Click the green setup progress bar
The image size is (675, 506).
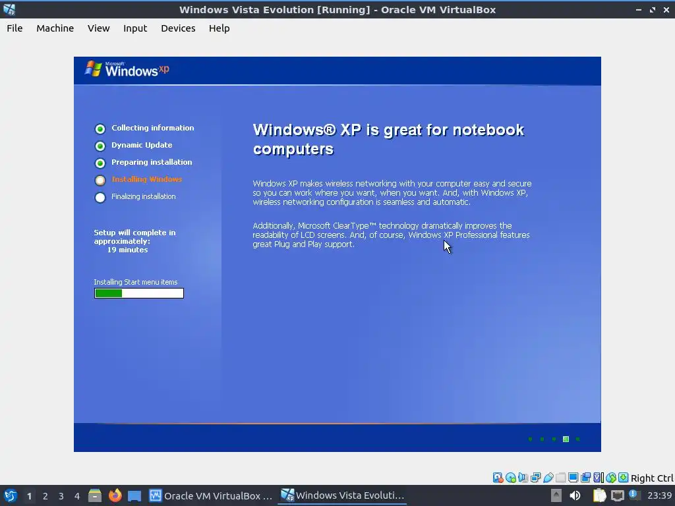[x=139, y=293]
